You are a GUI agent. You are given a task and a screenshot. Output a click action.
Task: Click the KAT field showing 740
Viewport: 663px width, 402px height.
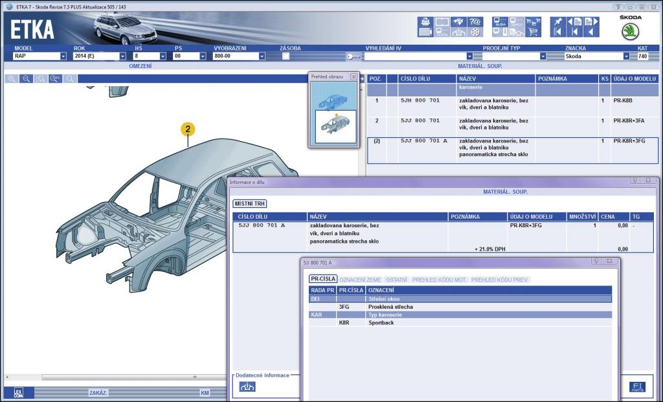tap(643, 56)
